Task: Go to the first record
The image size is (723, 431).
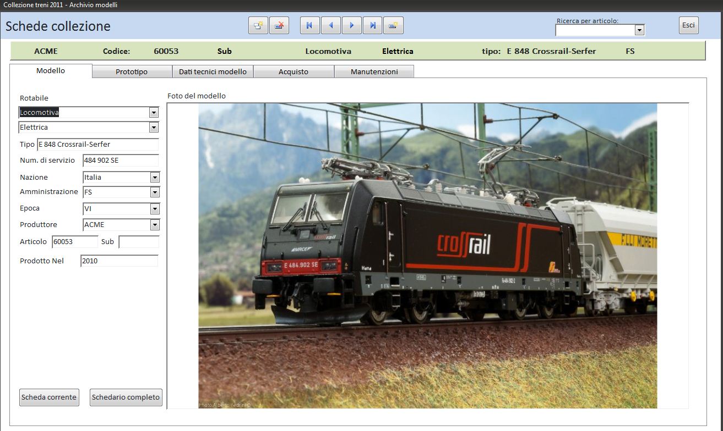Action: 309,25
